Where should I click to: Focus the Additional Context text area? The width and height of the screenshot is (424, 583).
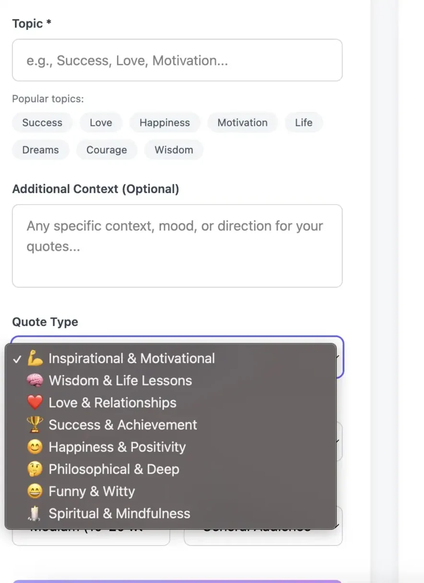tap(177, 246)
